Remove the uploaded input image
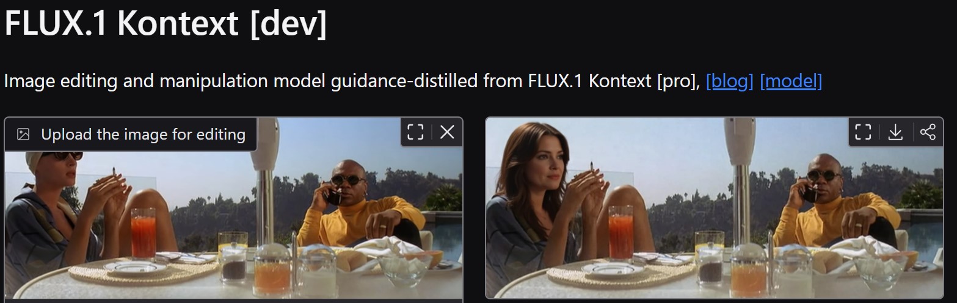This screenshot has height=303, width=957. tap(448, 132)
